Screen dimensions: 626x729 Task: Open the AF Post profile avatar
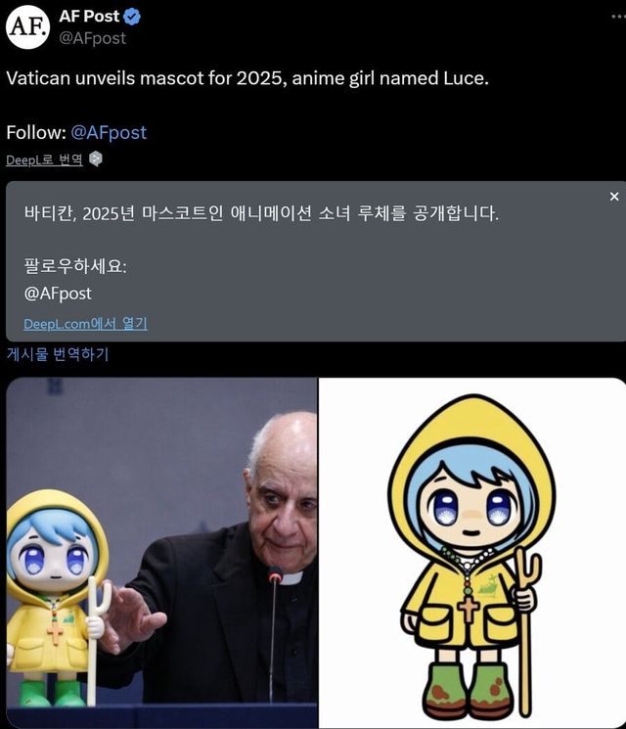point(28,27)
